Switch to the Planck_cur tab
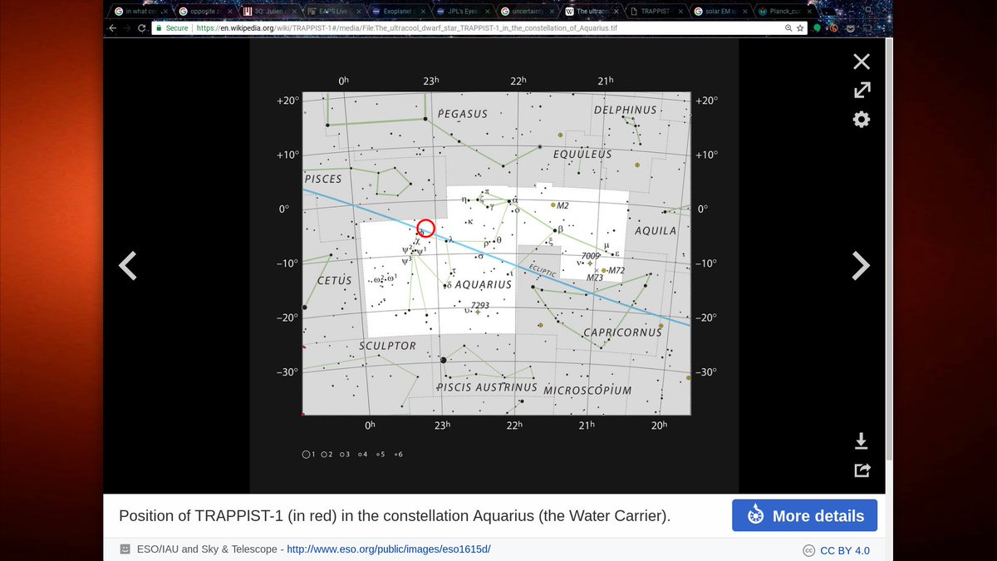The height and width of the screenshot is (561, 997). (786, 12)
